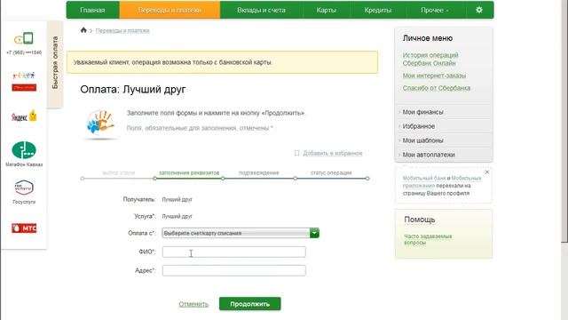Open the Yandex Money quick payment icon
This screenshot has height=320, width=568.
(24, 116)
